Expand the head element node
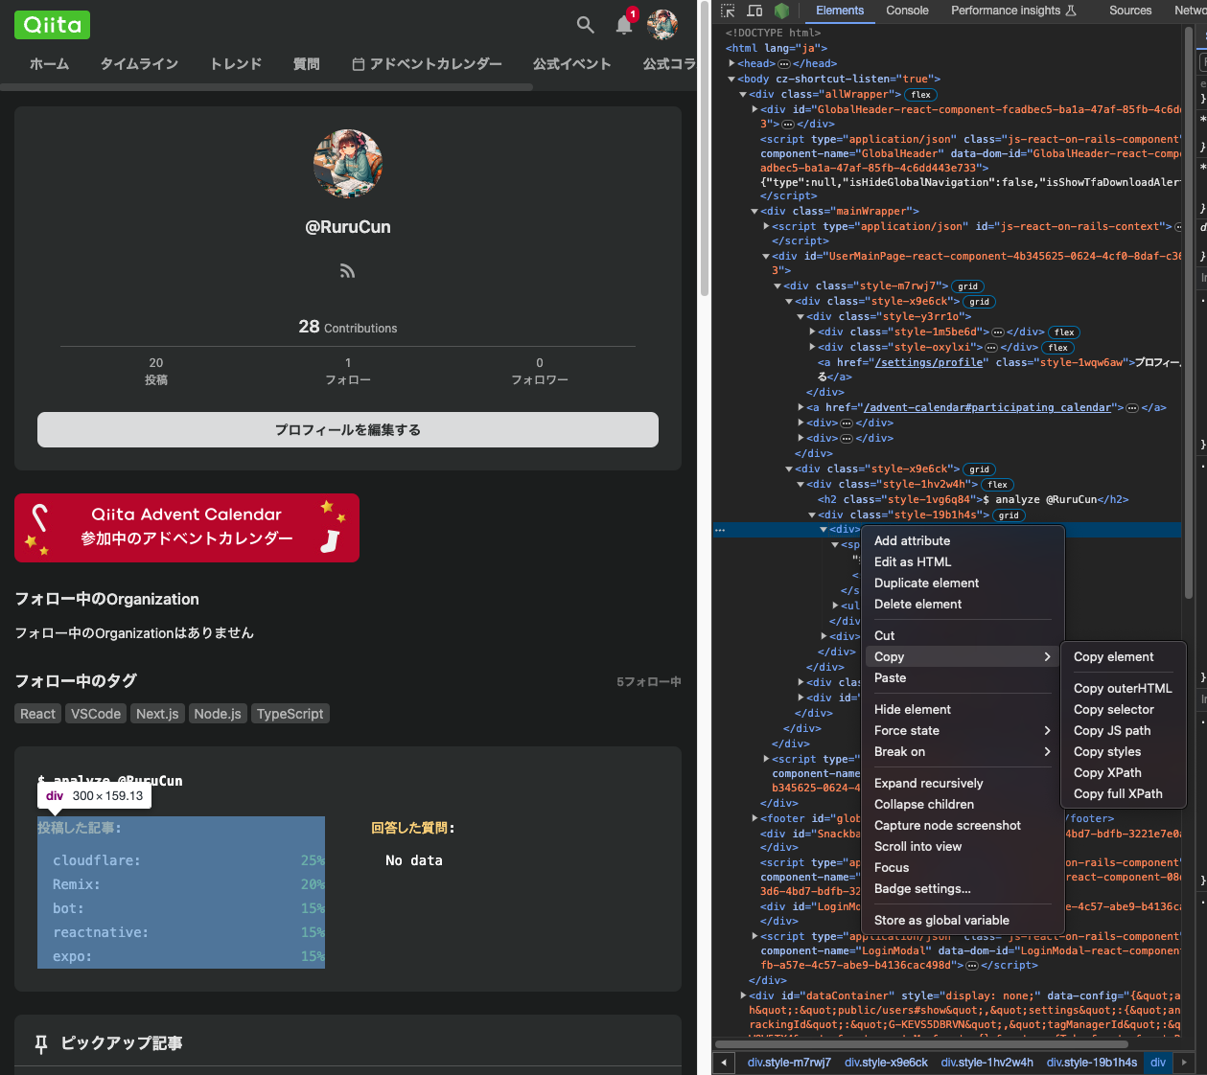 tap(731, 64)
